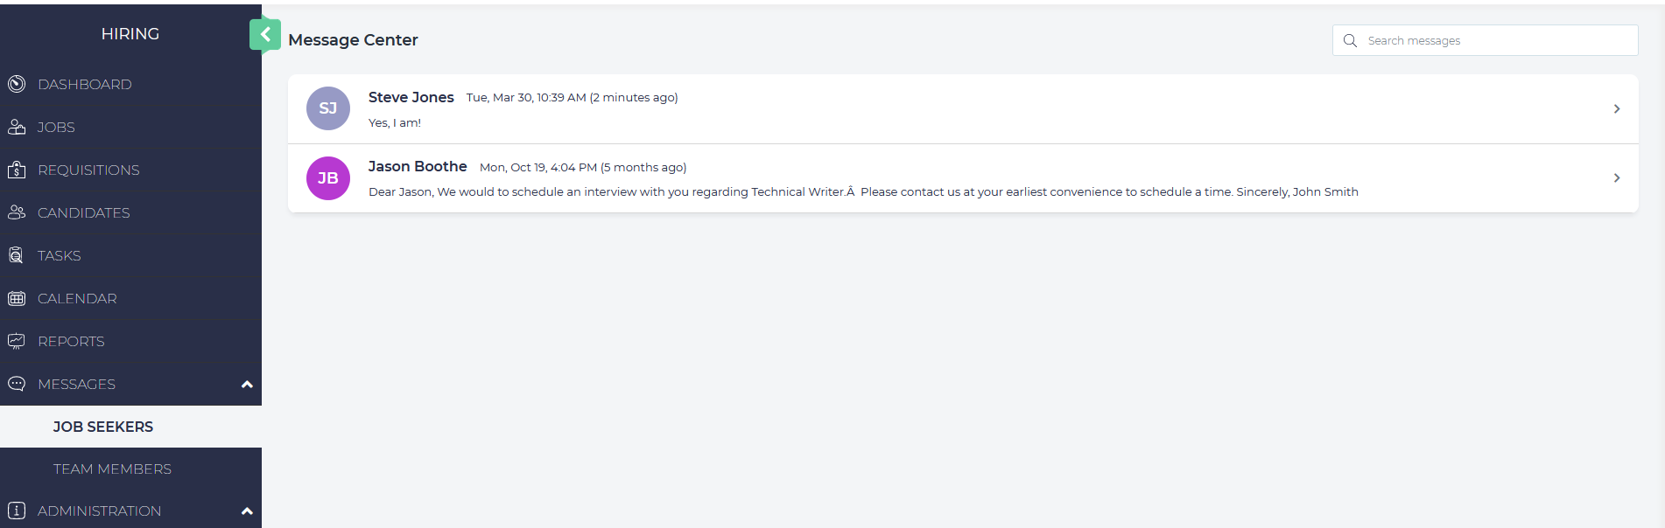The width and height of the screenshot is (1665, 528).
Task: Click the Calendar icon in sidebar
Action: coord(17,298)
